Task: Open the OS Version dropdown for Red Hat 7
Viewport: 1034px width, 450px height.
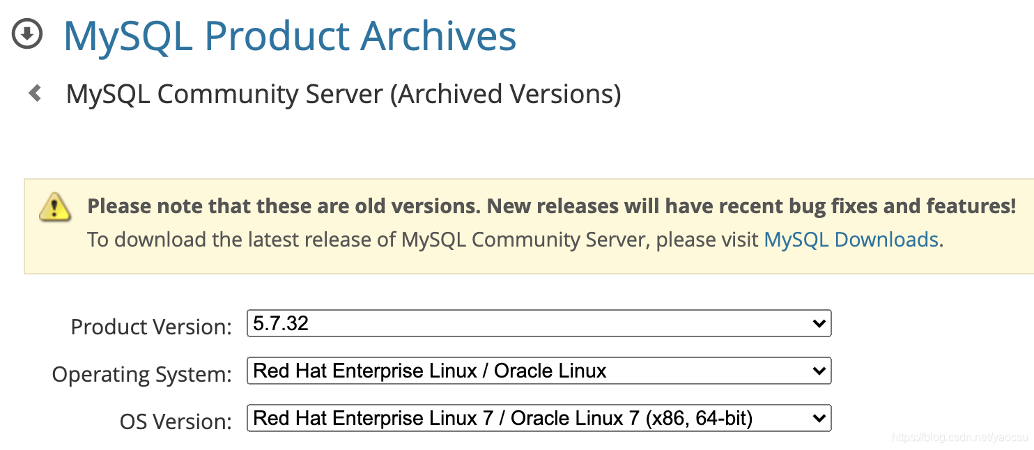Action: click(540, 418)
